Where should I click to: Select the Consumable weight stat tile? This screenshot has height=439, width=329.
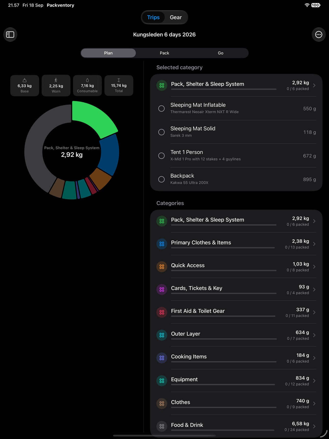[x=87, y=86]
